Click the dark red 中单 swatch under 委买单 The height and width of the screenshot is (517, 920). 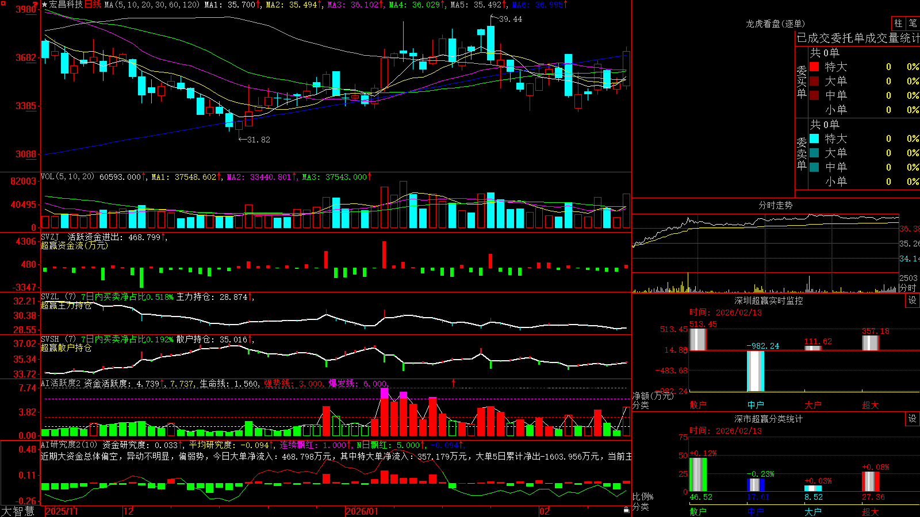point(814,95)
